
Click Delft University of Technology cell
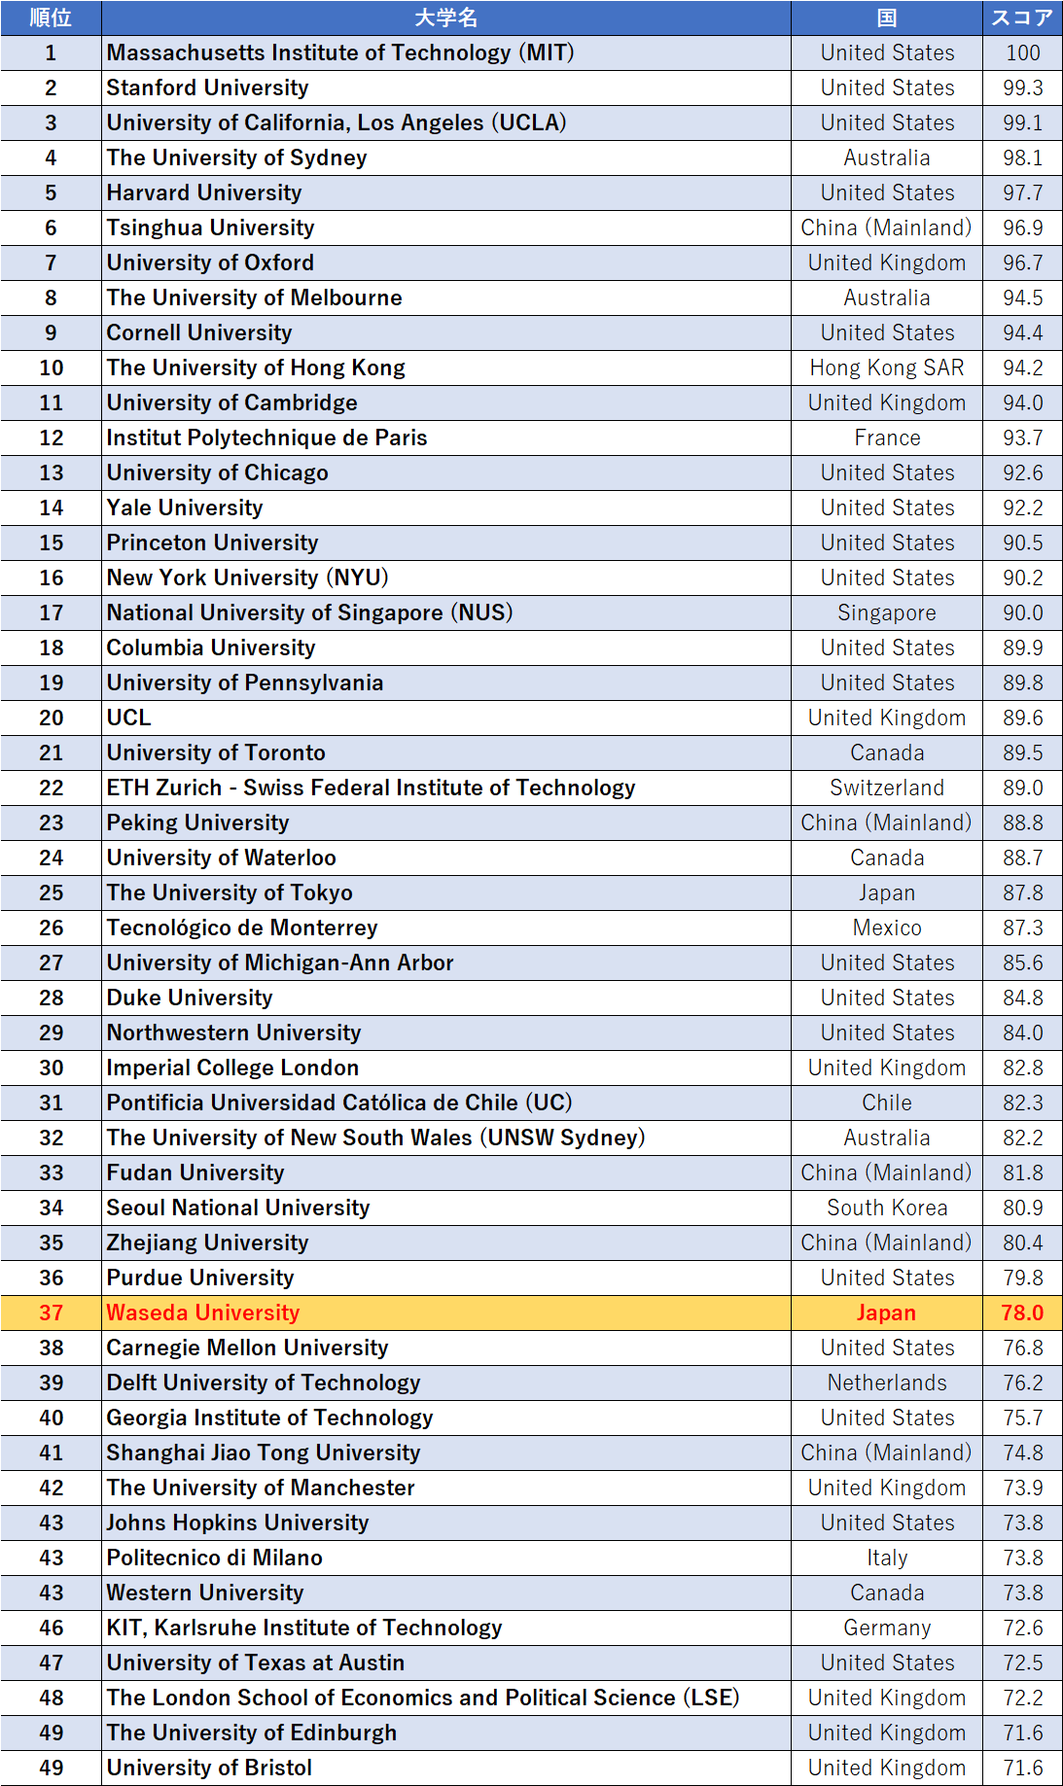click(446, 1383)
